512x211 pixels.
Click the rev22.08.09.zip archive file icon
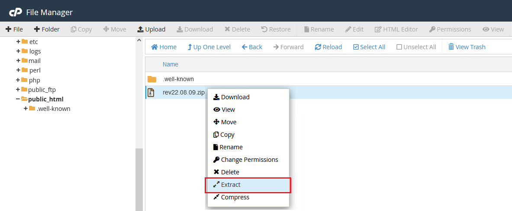tap(151, 92)
